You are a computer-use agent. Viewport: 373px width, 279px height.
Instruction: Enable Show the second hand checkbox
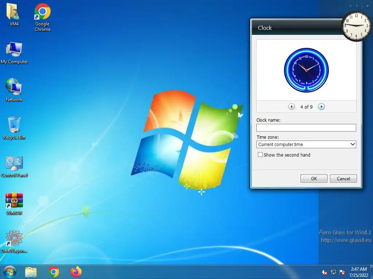click(260, 155)
